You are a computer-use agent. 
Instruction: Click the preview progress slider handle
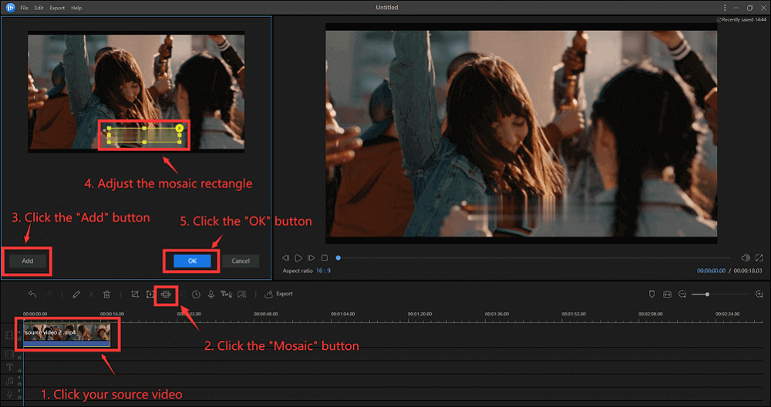click(338, 257)
